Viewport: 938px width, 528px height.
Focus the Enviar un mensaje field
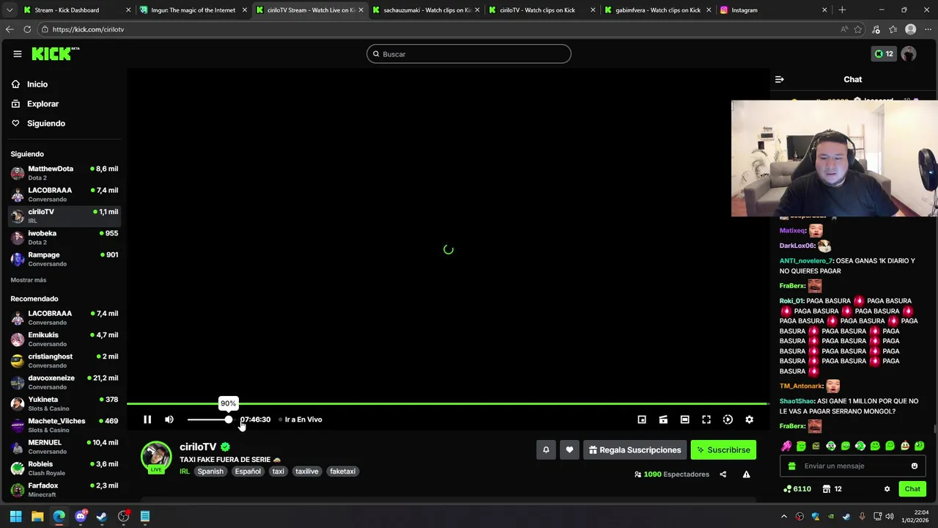point(852,466)
